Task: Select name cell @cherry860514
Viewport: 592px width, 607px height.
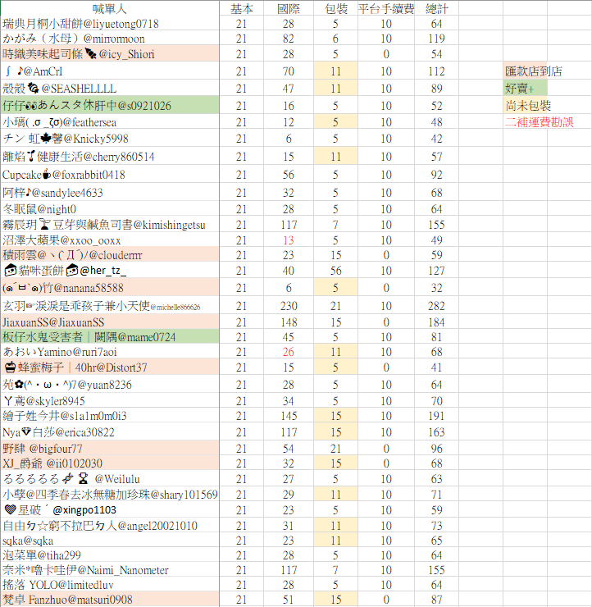Action: (110, 157)
